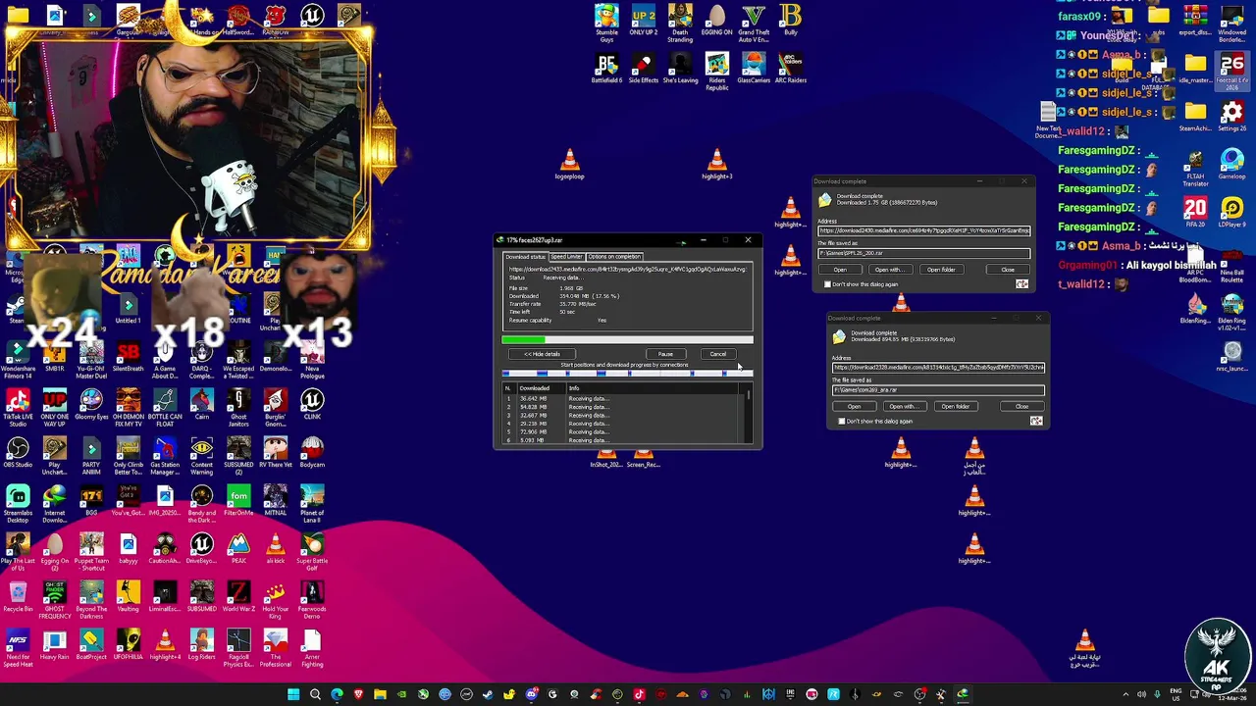The height and width of the screenshot is (706, 1256).
Task: Select the Bully game icon
Action: point(791,20)
